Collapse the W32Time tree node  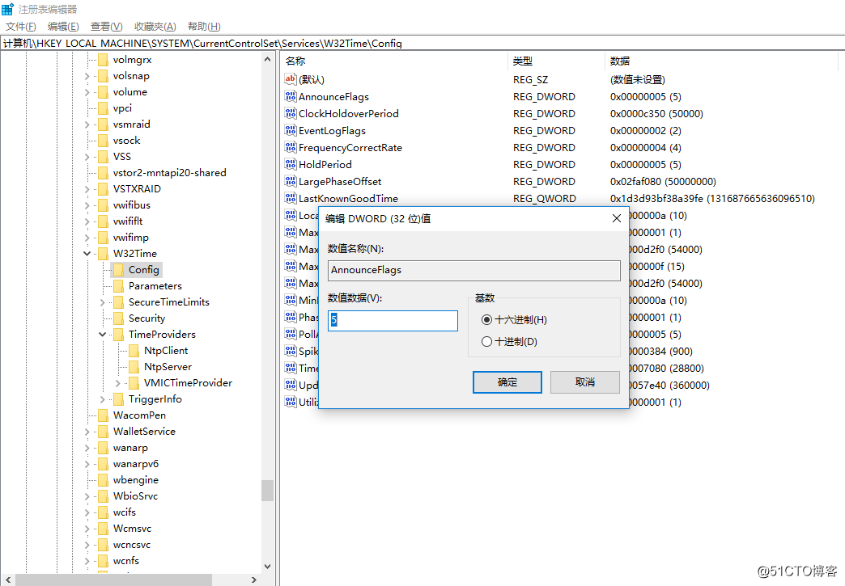click(x=87, y=254)
